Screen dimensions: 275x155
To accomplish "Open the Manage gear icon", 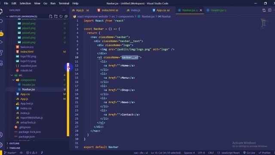I will point(1,145).
